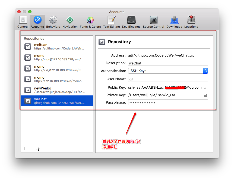234x180 pixels.
Task: Click the newWeibo repository icon
Action: click(28, 90)
